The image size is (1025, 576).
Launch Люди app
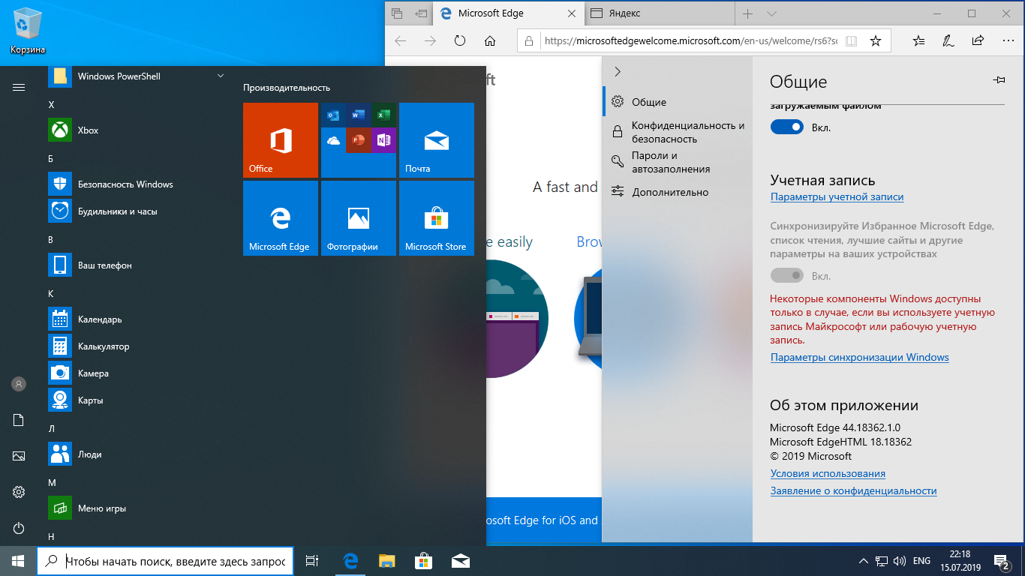pyautogui.click(x=135, y=454)
